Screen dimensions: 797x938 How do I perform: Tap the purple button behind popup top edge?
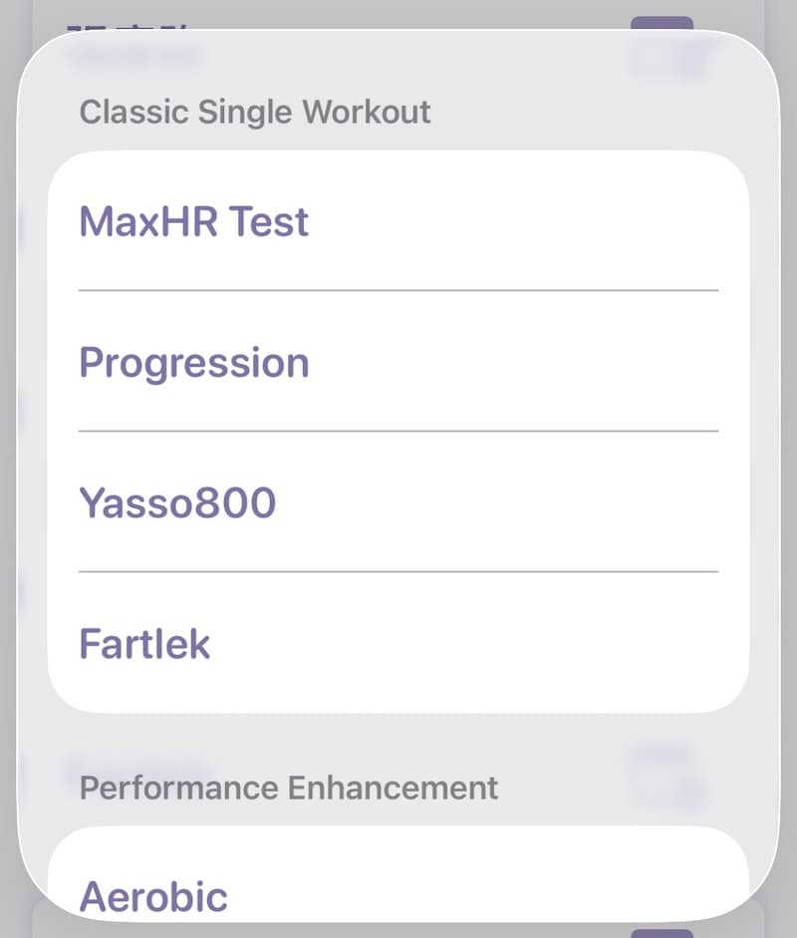(662, 23)
